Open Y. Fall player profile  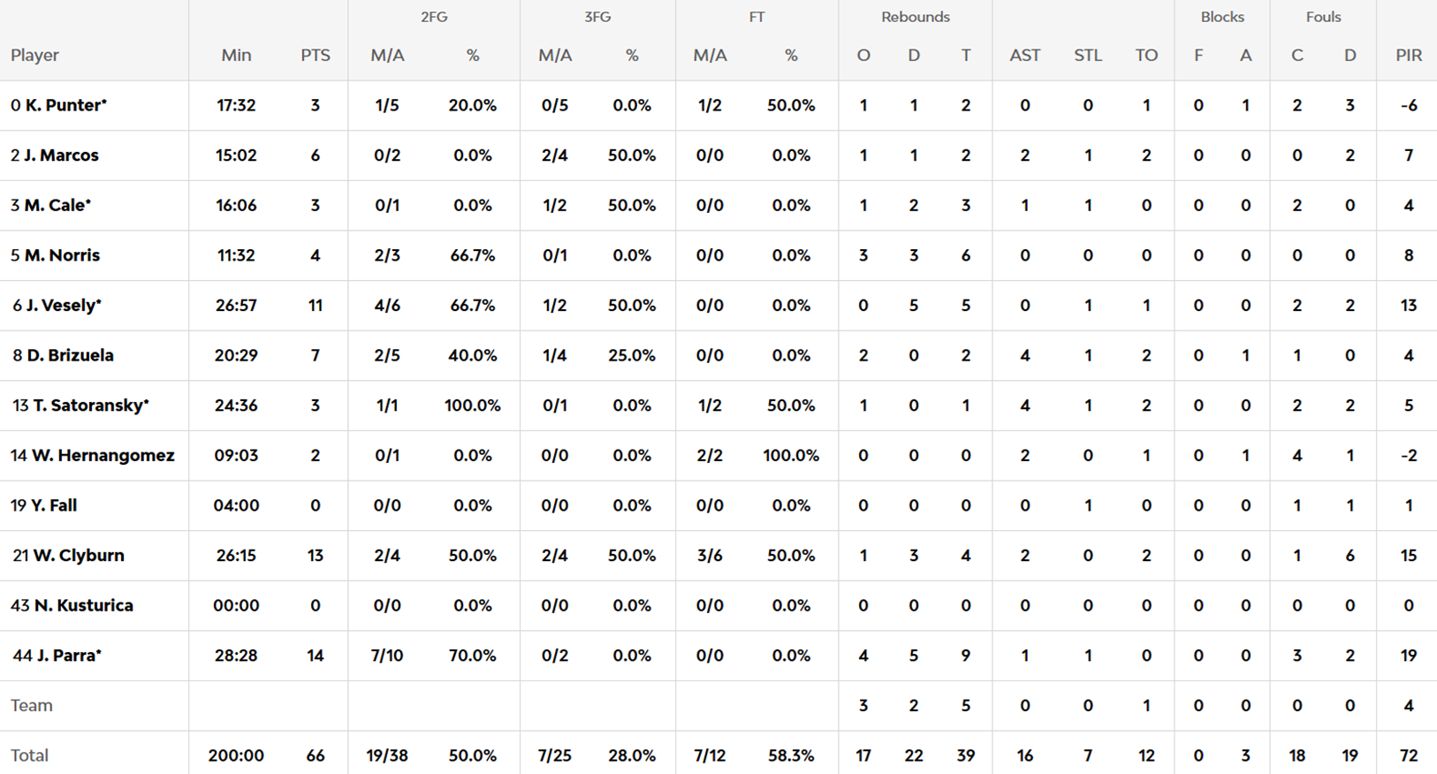(53, 505)
